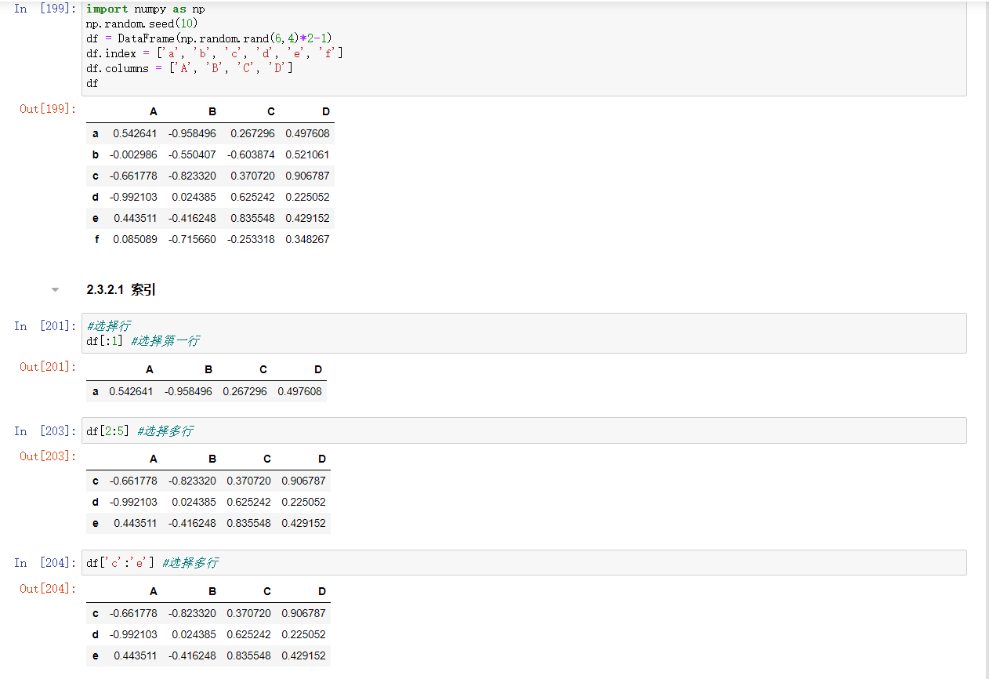The width and height of the screenshot is (989, 679).
Task: Click the Out[199] output prompt
Action: point(49,109)
